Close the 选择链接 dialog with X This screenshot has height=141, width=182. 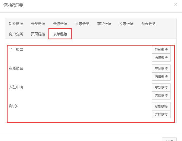coord(176,5)
